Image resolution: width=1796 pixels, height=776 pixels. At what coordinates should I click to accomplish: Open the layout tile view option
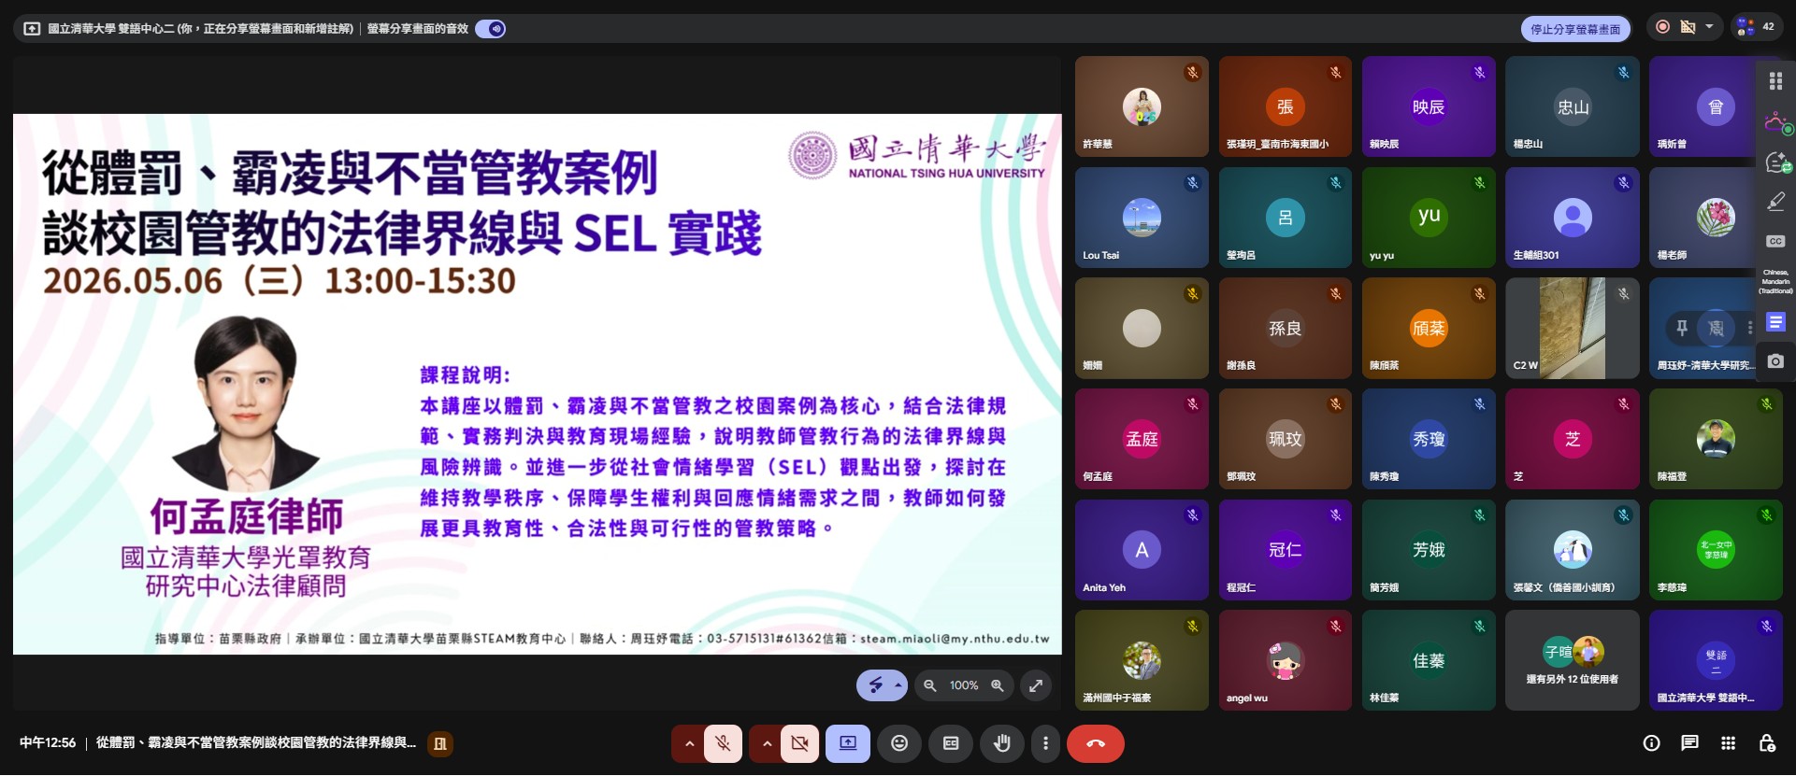[1775, 81]
